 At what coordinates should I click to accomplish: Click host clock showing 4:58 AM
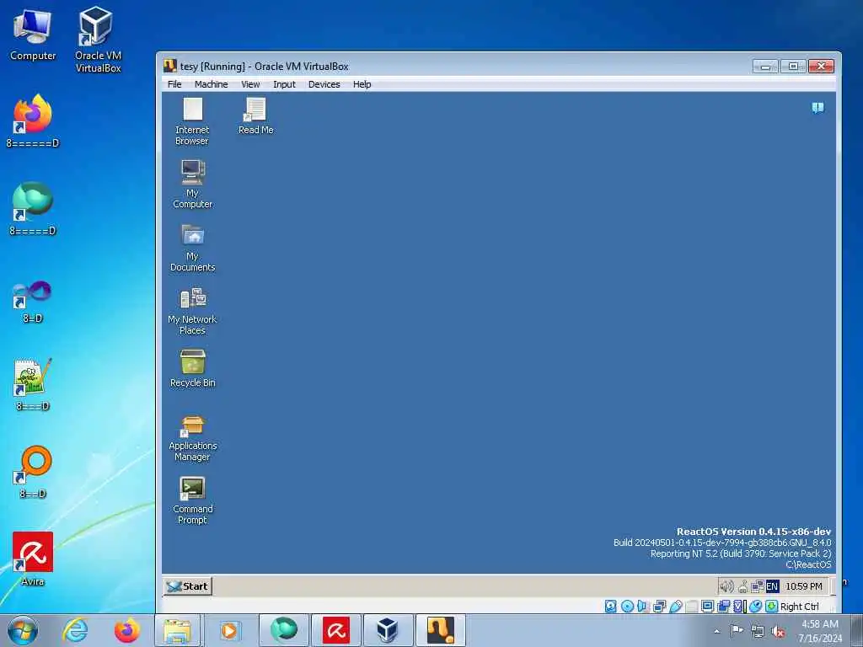820,631
